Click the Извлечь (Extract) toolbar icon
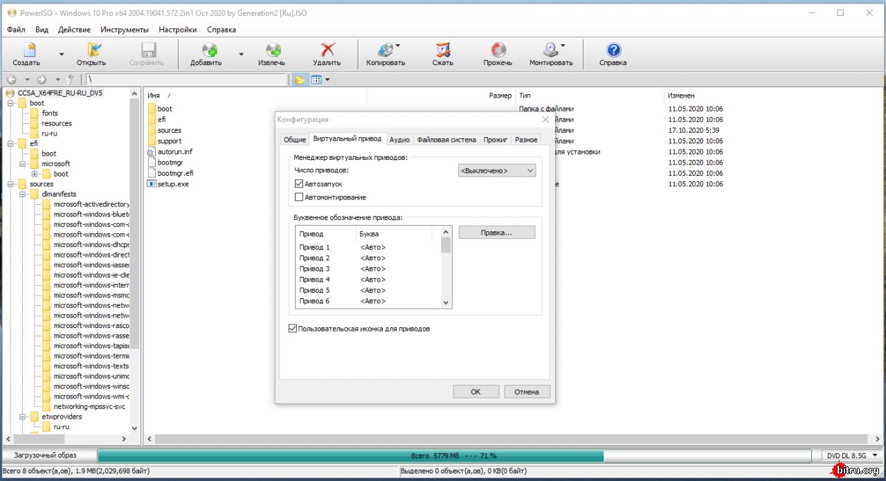The image size is (886, 481). [273, 50]
